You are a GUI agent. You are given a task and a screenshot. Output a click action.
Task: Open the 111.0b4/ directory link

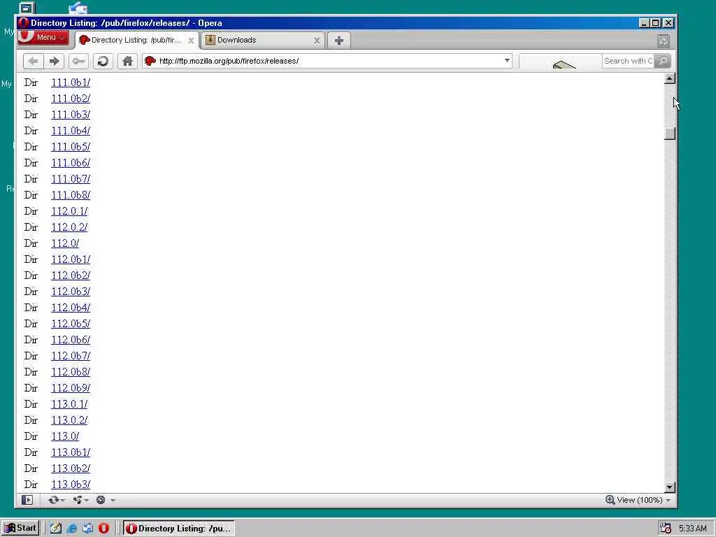coord(71,131)
